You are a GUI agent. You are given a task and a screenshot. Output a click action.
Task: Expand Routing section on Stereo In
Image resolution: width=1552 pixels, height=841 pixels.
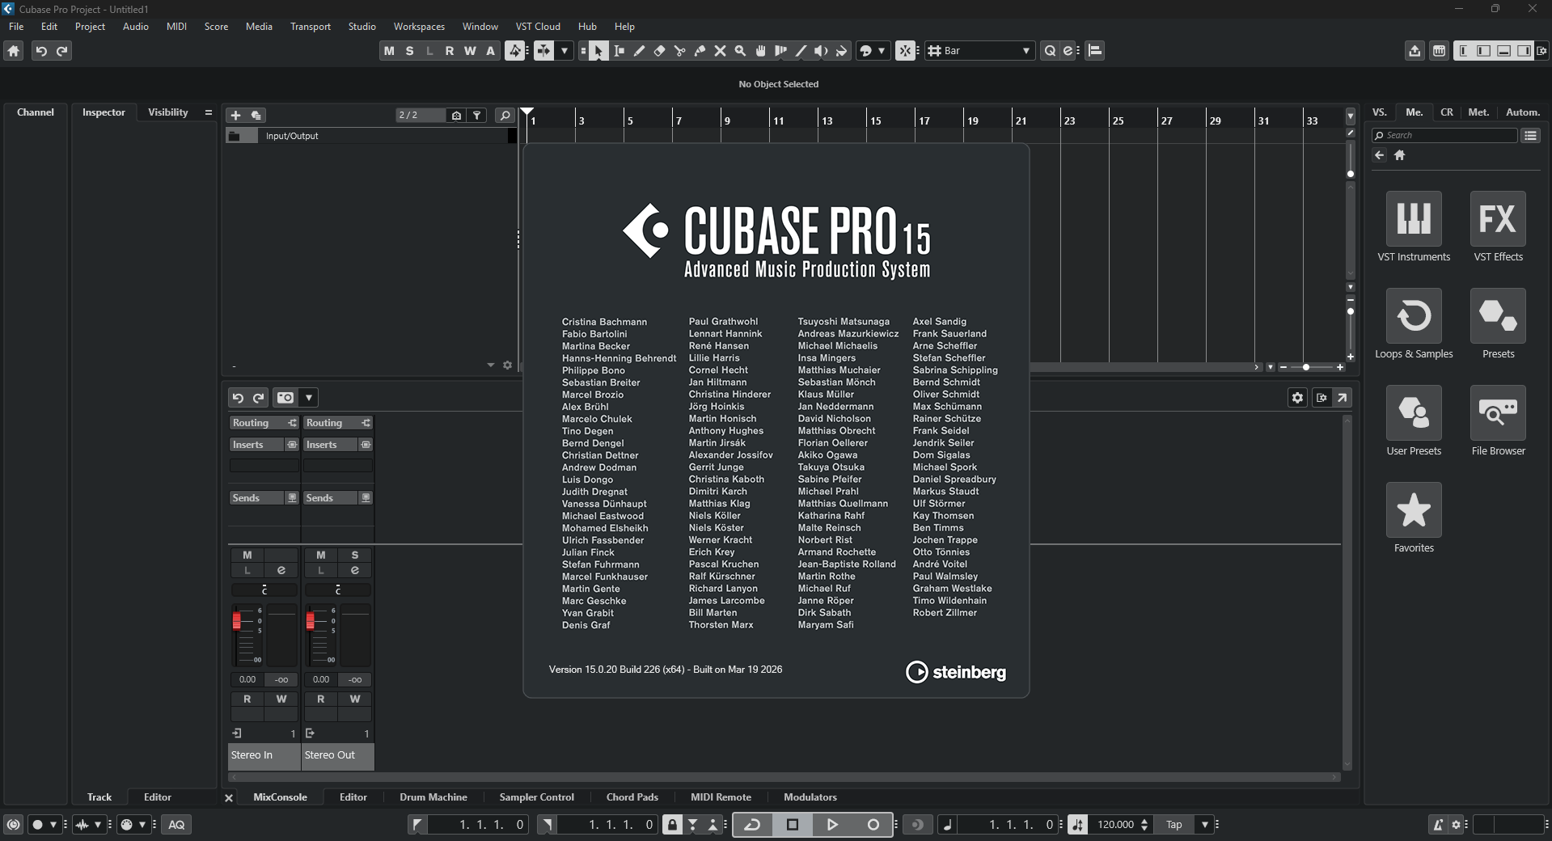pyautogui.click(x=264, y=423)
